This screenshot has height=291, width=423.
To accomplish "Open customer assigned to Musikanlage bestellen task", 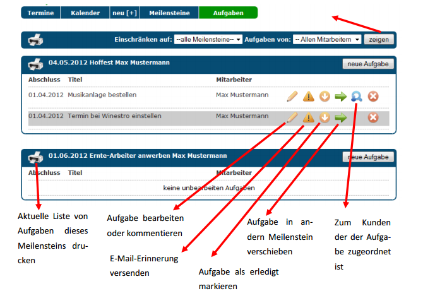I will tap(357, 97).
